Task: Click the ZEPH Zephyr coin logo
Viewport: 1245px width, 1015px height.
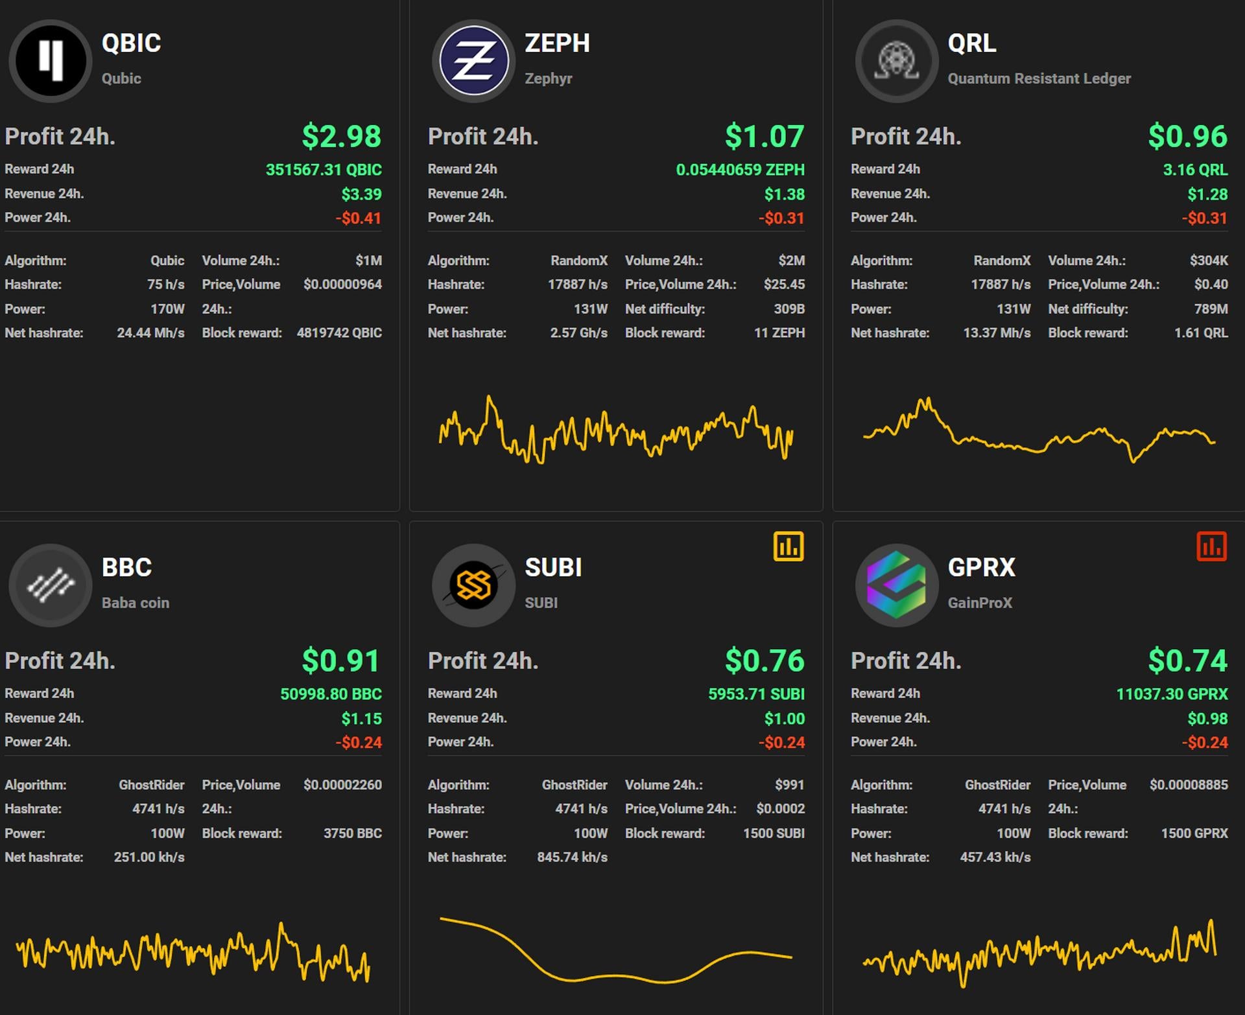Action: 473,60
